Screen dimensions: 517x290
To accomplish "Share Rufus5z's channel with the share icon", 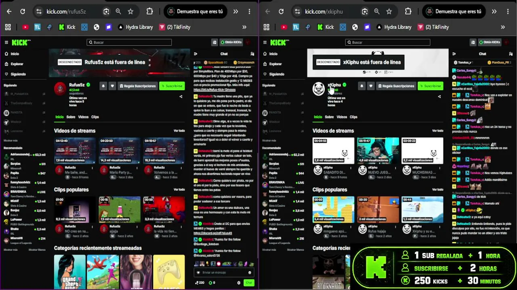I will click(x=181, y=97).
